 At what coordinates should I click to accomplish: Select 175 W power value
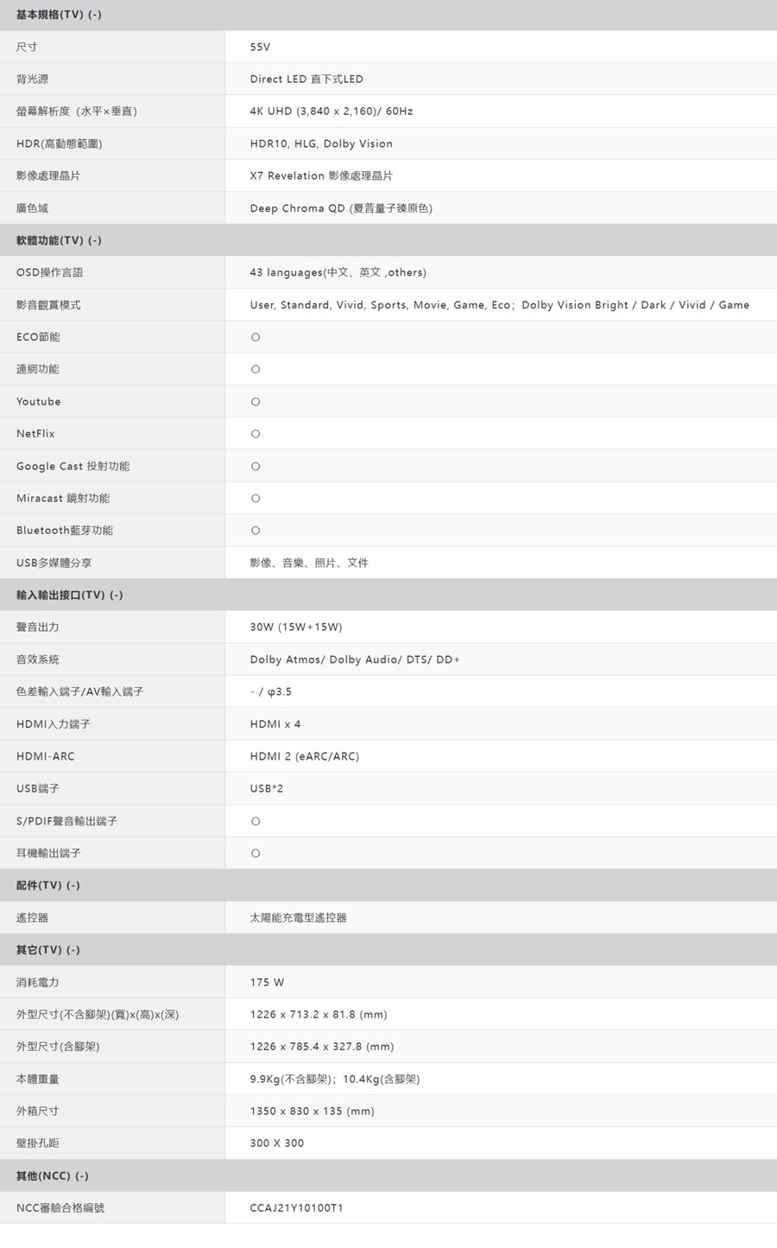pyautogui.click(x=267, y=983)
